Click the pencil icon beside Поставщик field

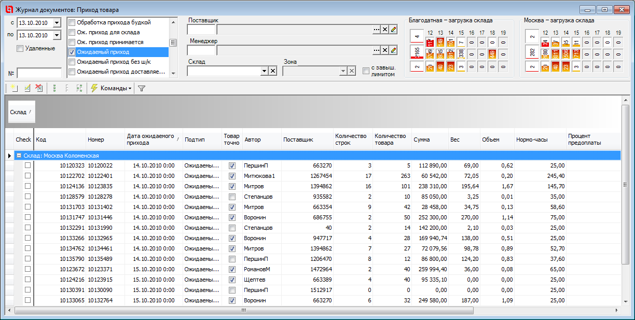pyautogui.click(x=393, y=30)
